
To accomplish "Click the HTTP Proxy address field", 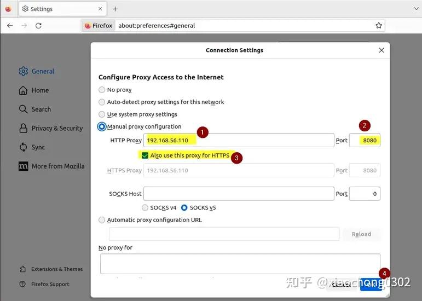I will click(239, 140).
